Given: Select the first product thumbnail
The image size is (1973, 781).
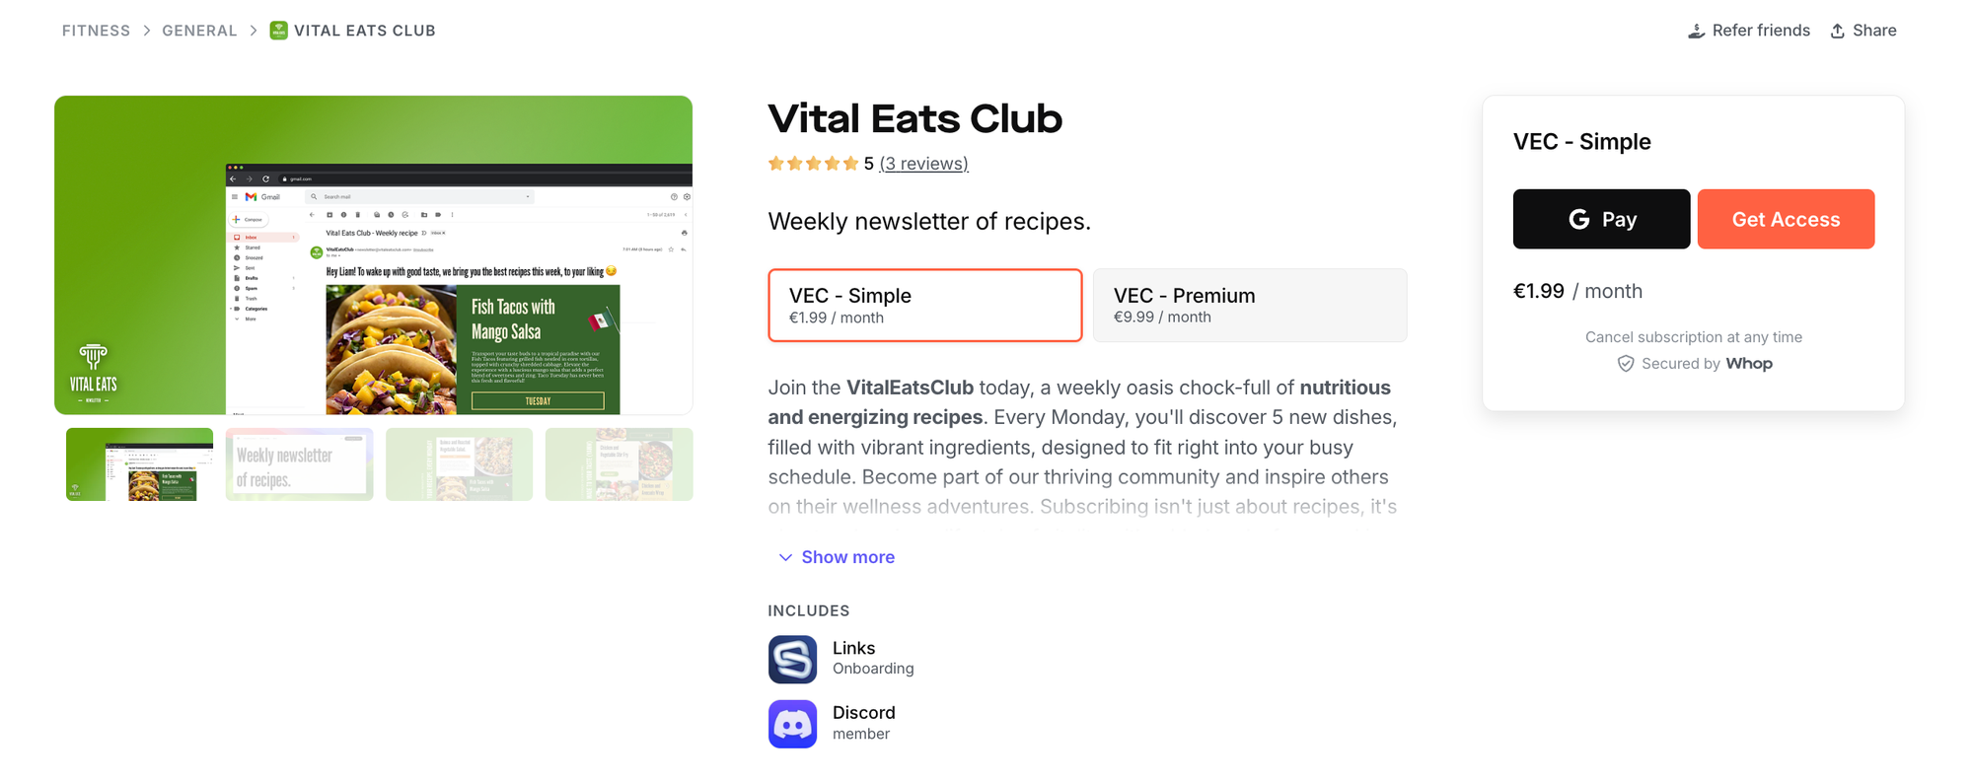Looking at the screenshot, I should tap(138, 464).
